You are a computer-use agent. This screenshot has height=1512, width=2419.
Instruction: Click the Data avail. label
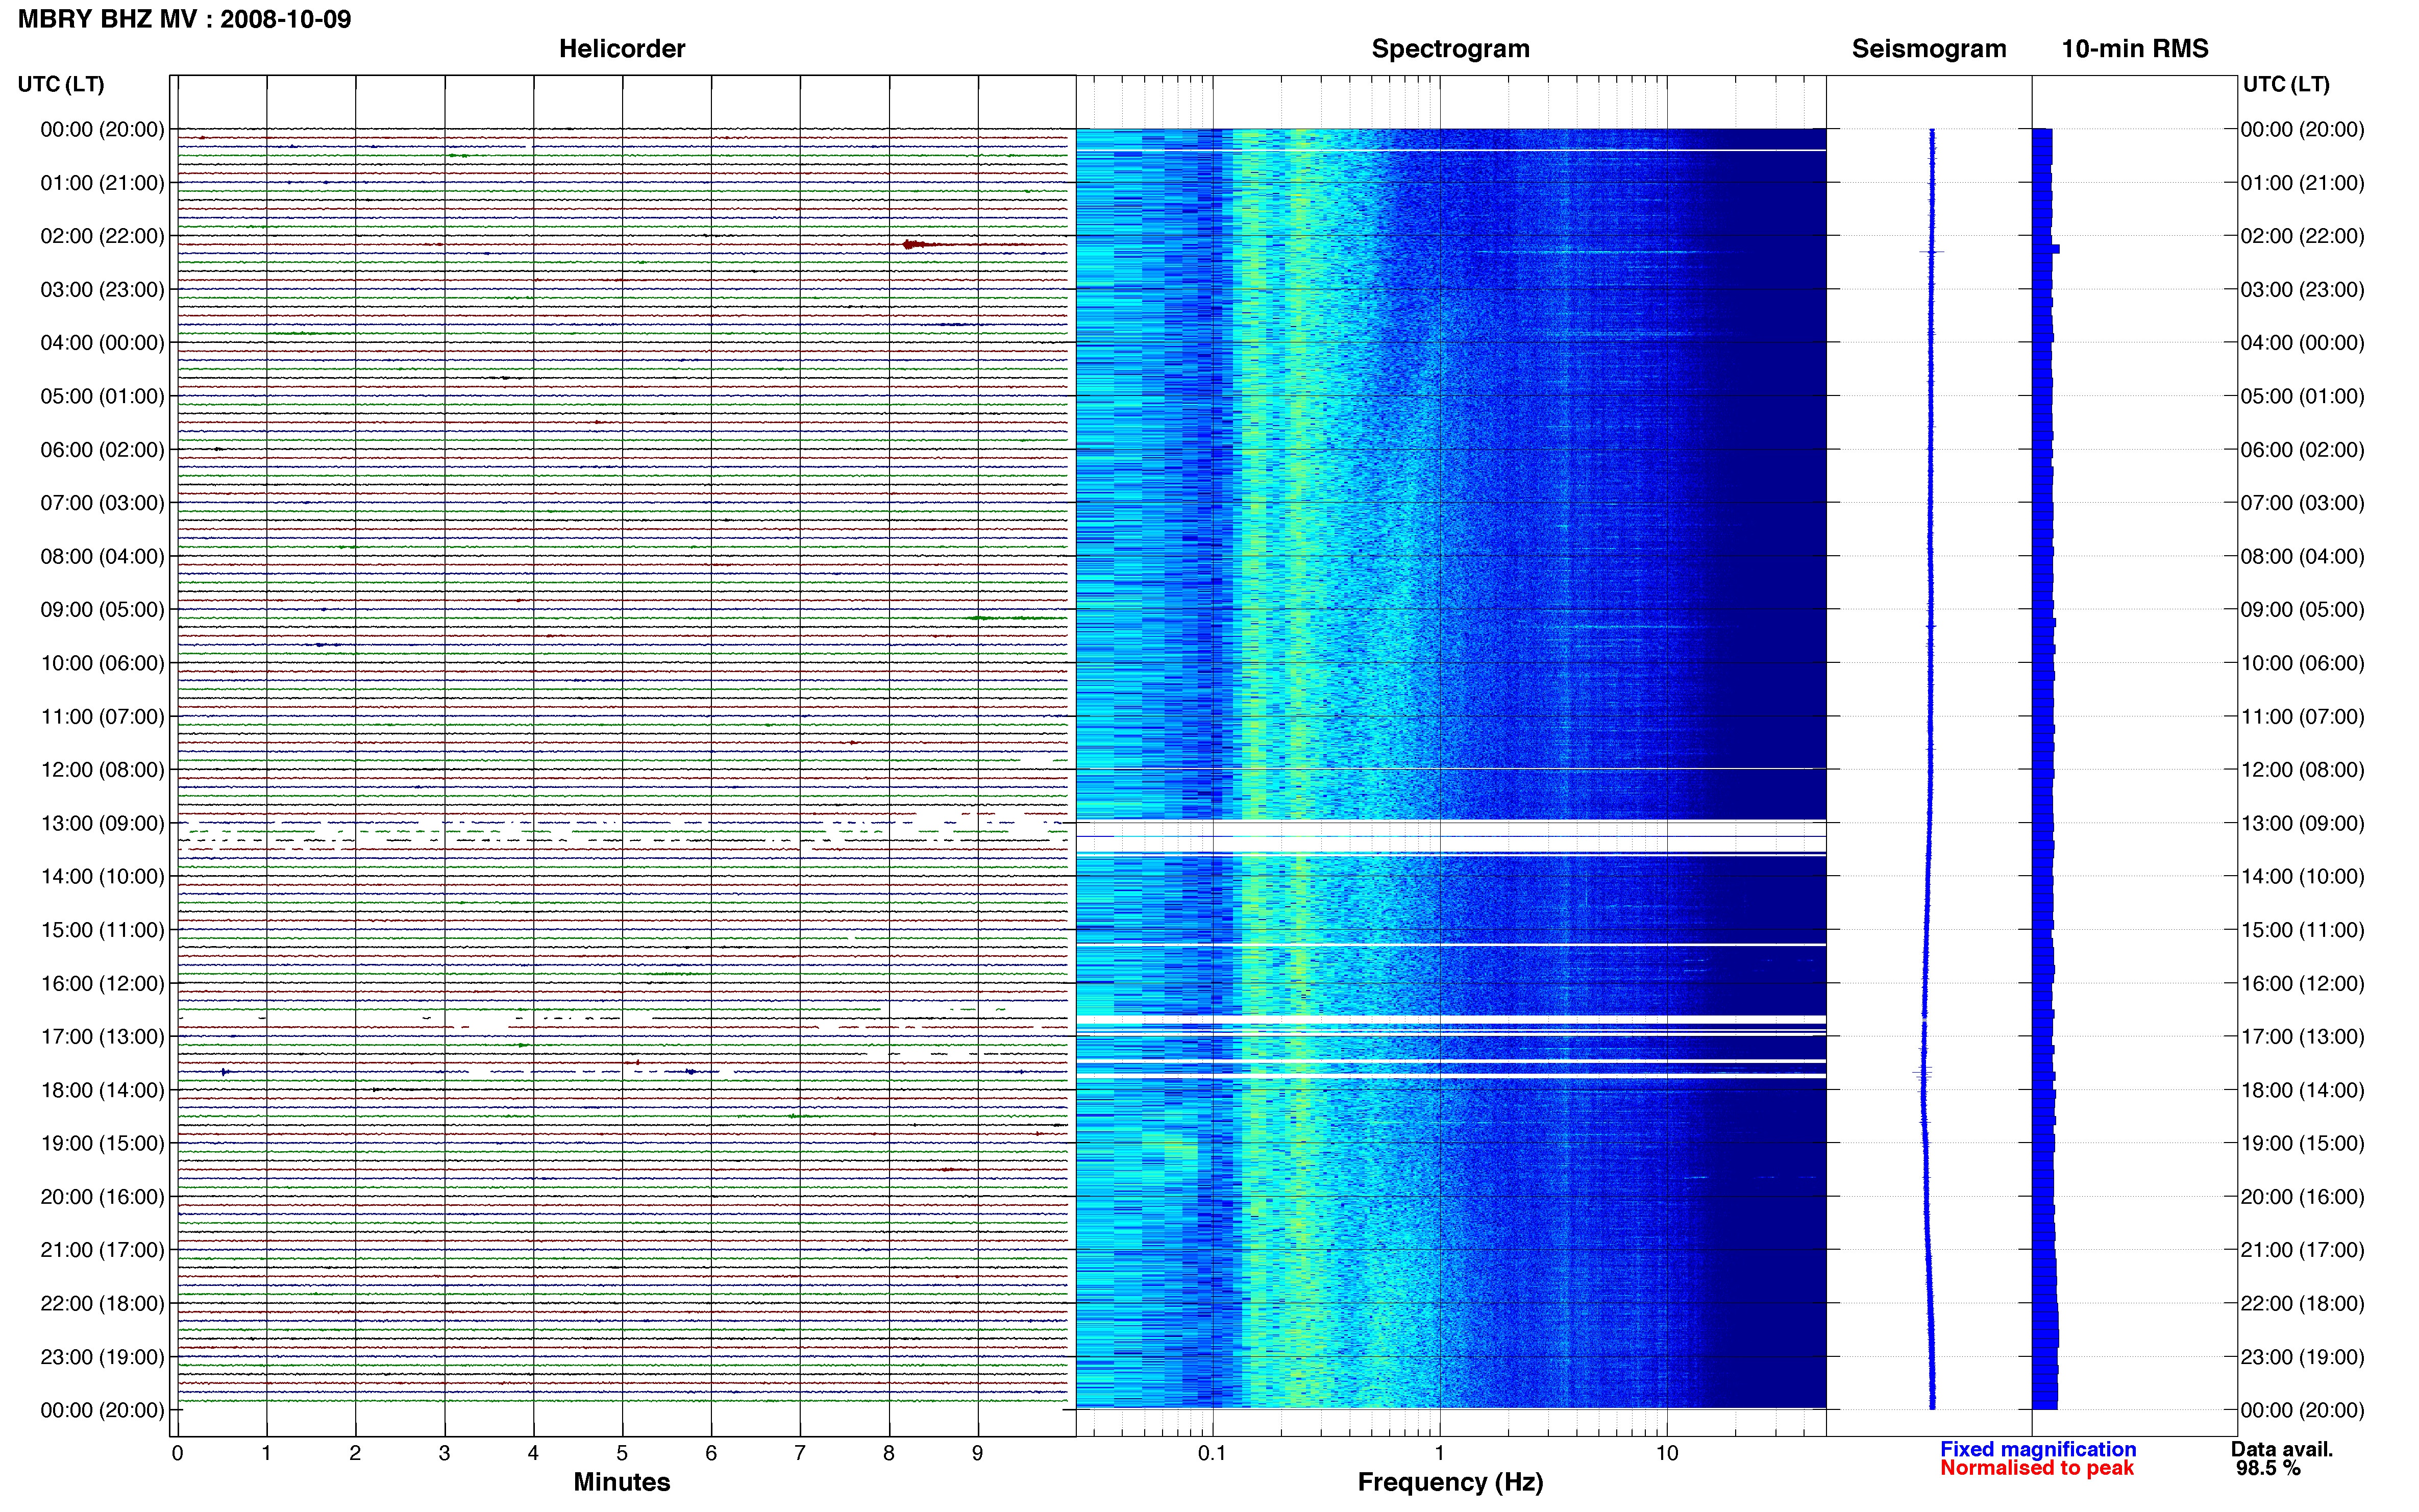(2281, 1449)
